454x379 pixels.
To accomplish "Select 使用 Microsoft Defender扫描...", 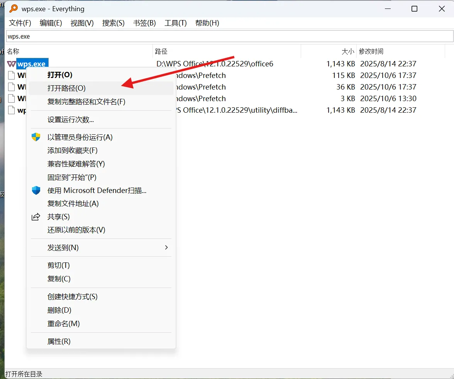I will coord(101,190).
